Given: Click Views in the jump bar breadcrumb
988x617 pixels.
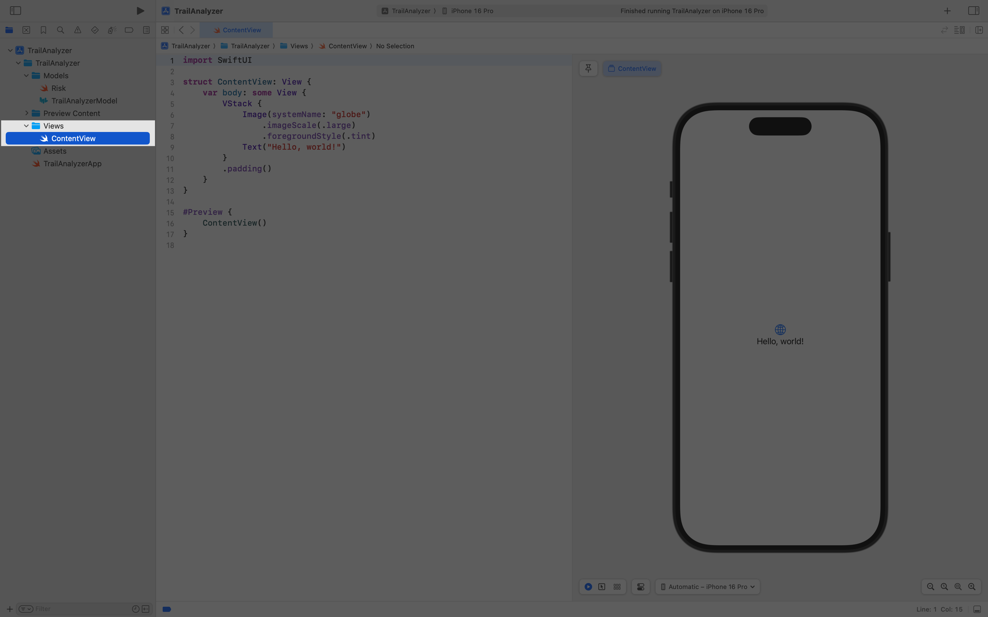Looking at the screenshot, I should 299,46.
